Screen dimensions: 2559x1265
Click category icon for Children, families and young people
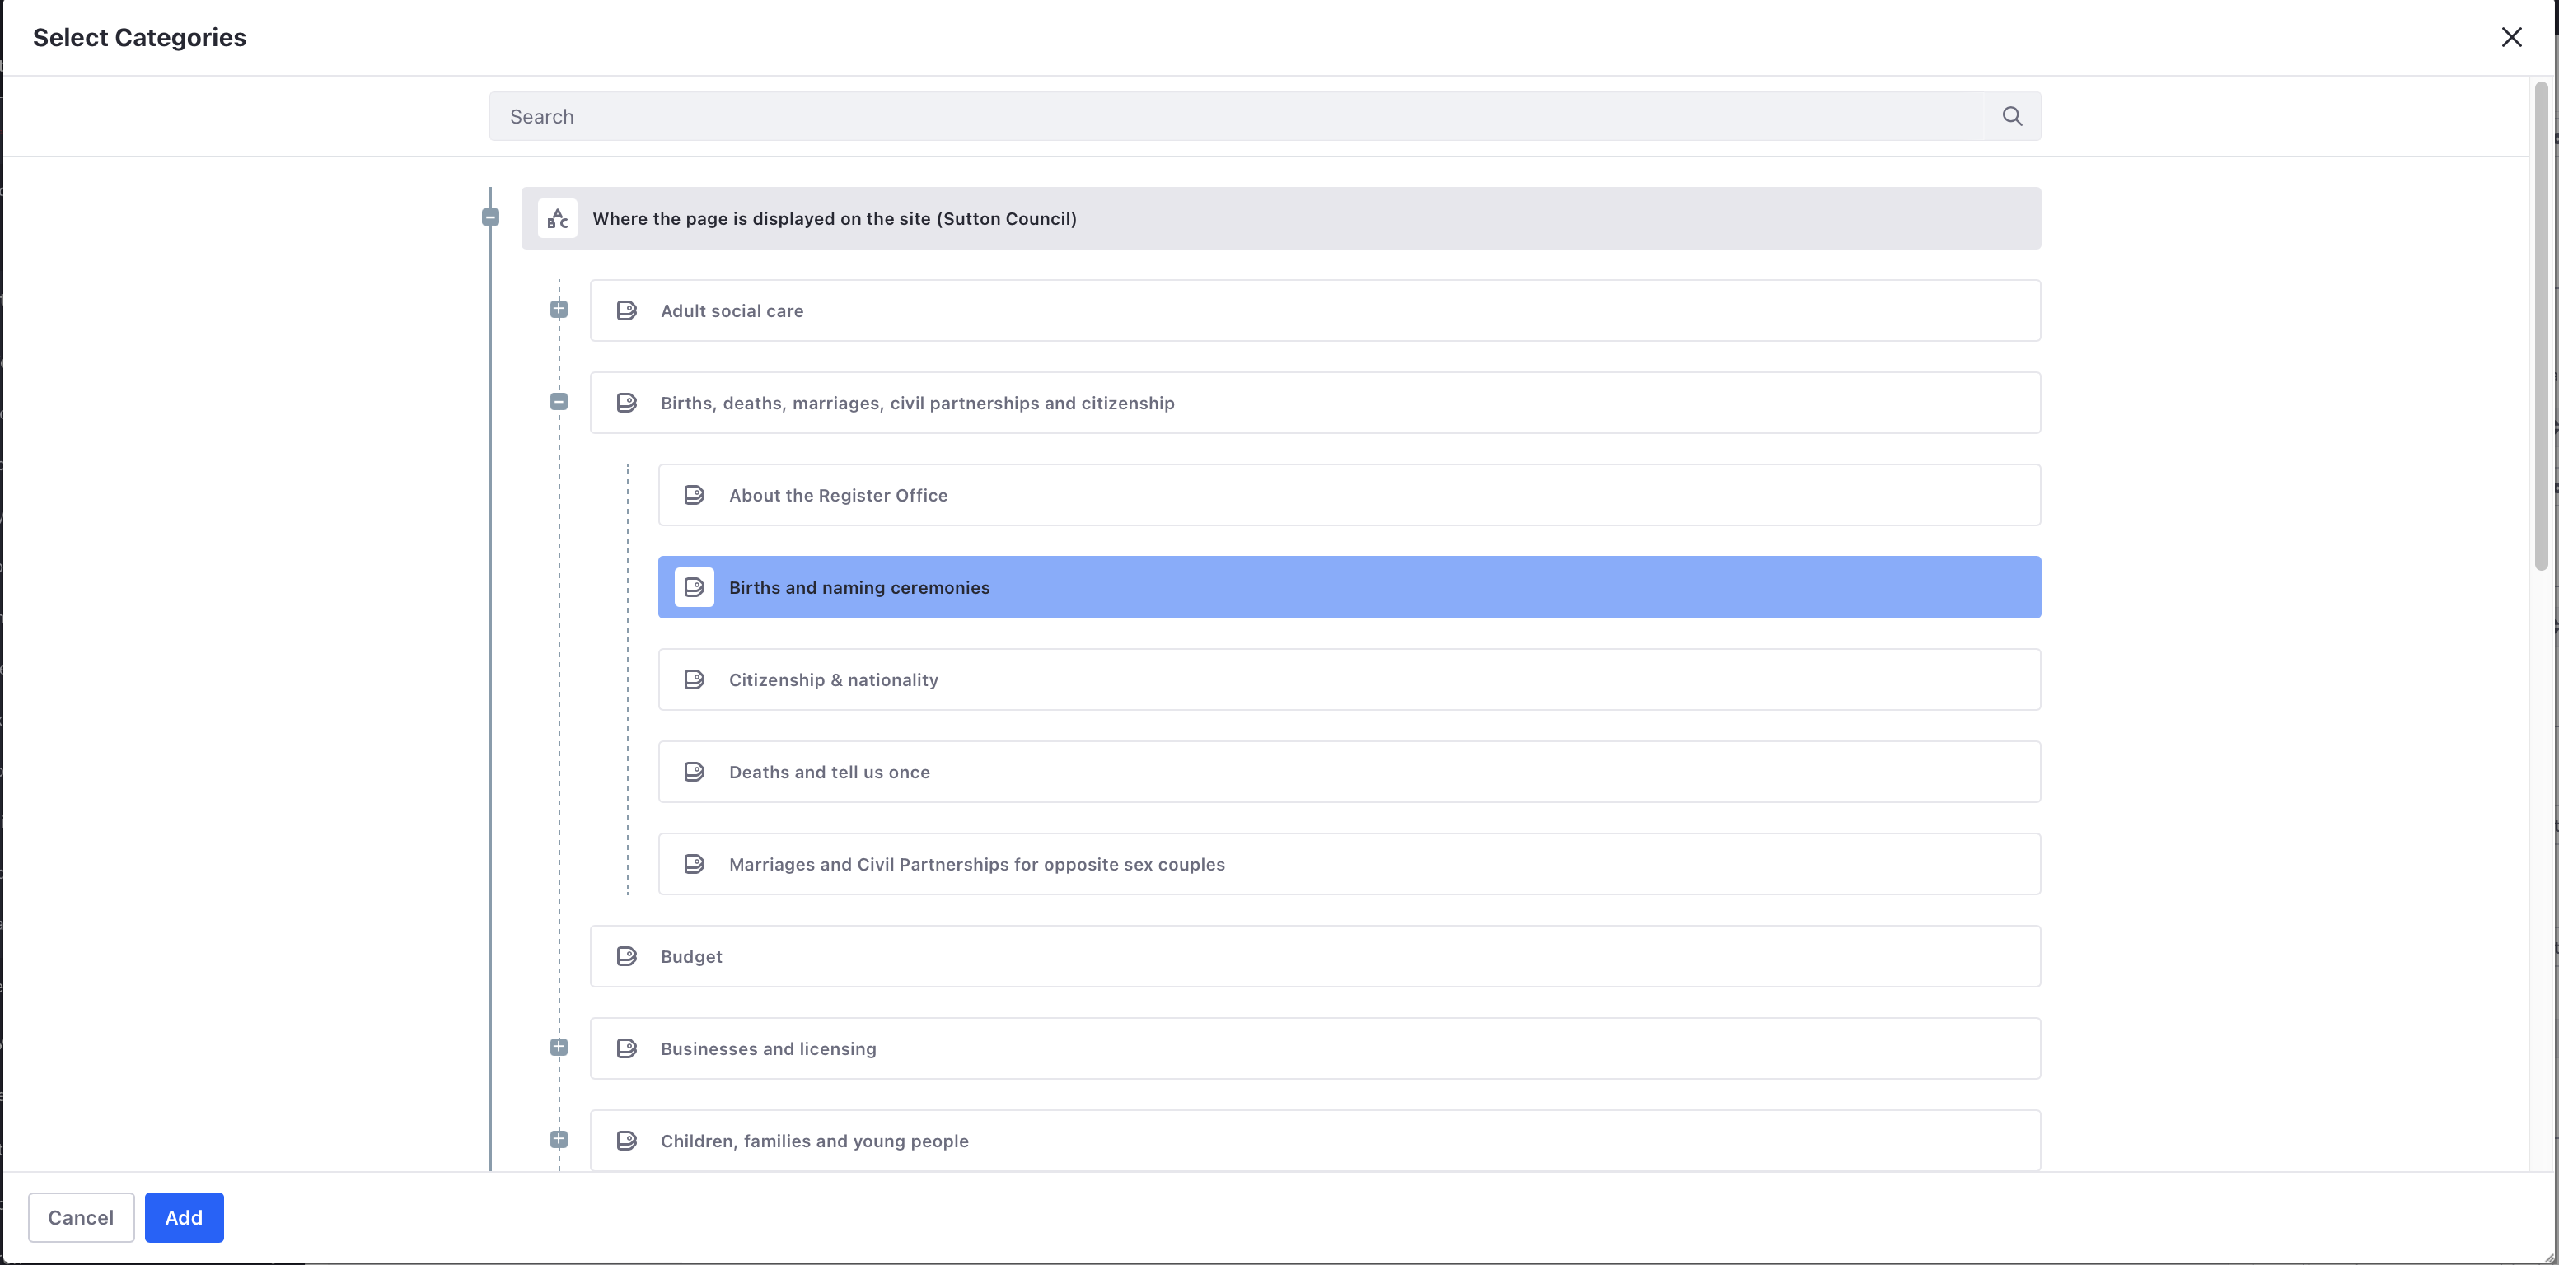(627, 1141)
